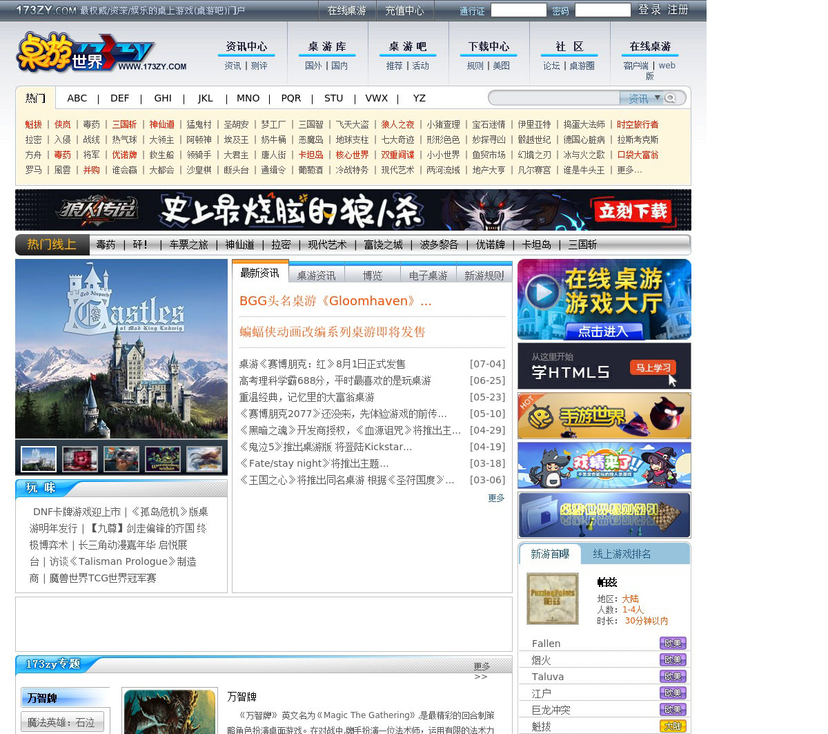Expand 更多 >> in 173zy专题 header
This screenshot has height=734, width=828.
click(x=482, y=670)
